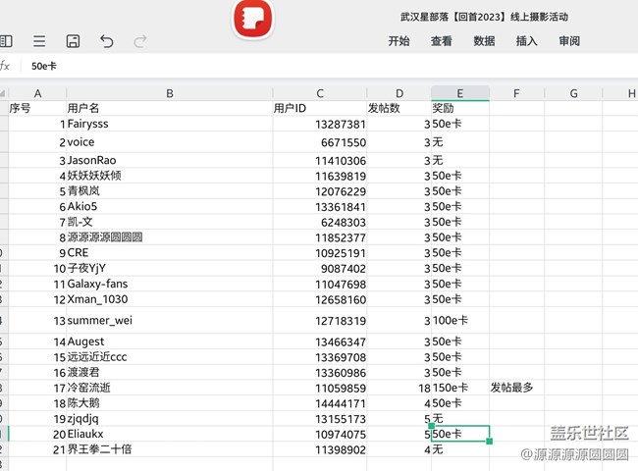Select user ID cell 12718319

tap(320, 321)
